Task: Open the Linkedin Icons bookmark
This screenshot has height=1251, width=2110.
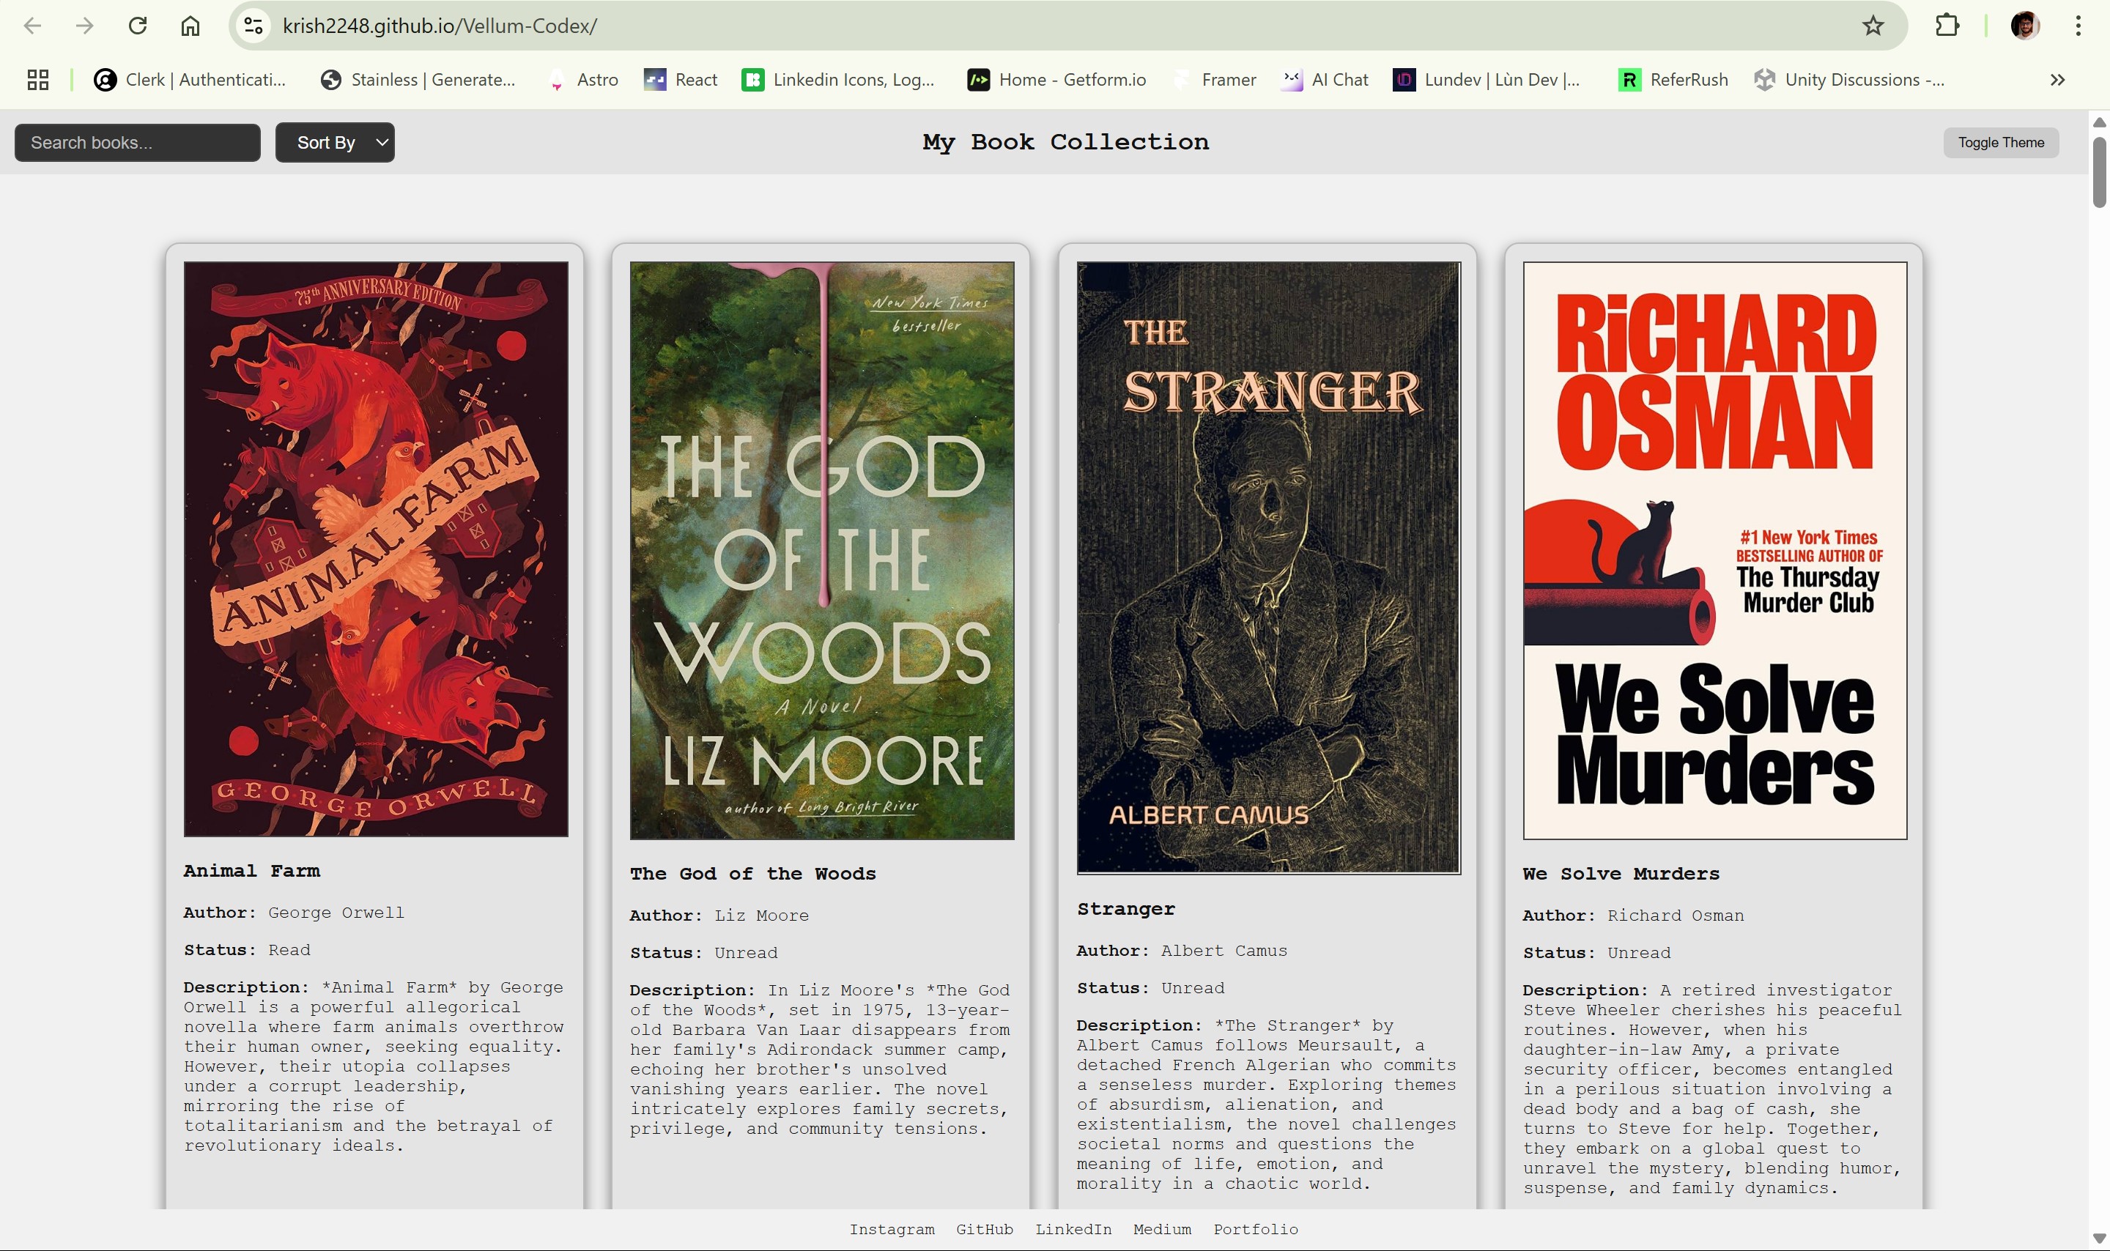Action: point(839,80)
